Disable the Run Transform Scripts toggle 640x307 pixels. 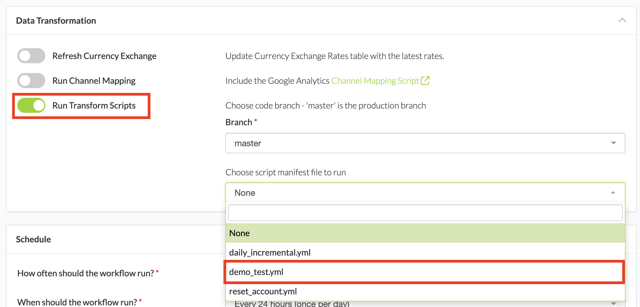[31, 105]
